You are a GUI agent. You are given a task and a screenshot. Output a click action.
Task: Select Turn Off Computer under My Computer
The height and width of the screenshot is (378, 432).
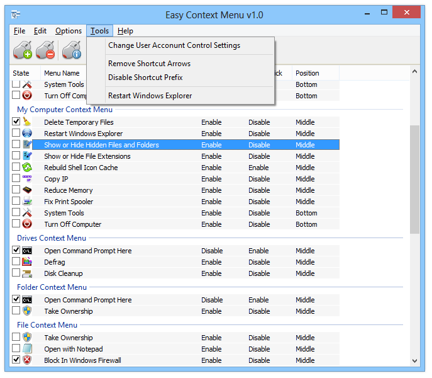pos(73,224)
